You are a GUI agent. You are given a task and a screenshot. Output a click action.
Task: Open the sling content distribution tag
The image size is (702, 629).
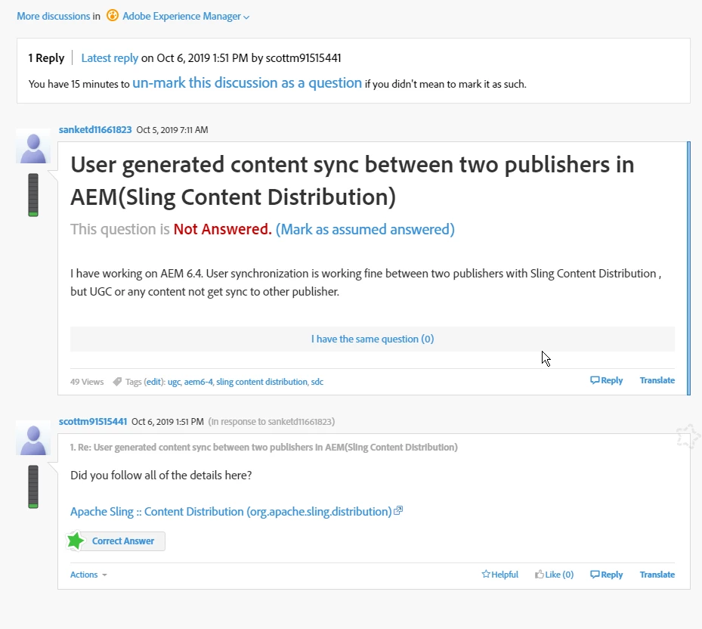click(261, 382)
